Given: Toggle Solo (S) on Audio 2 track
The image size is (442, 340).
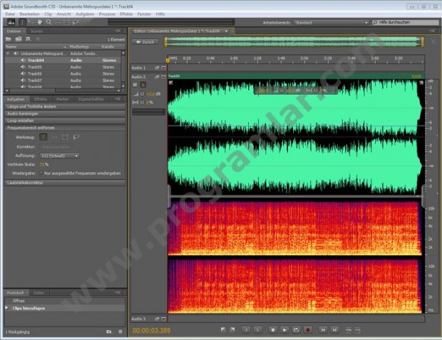Looking at the screenshot, I should (x=143, y=85).
